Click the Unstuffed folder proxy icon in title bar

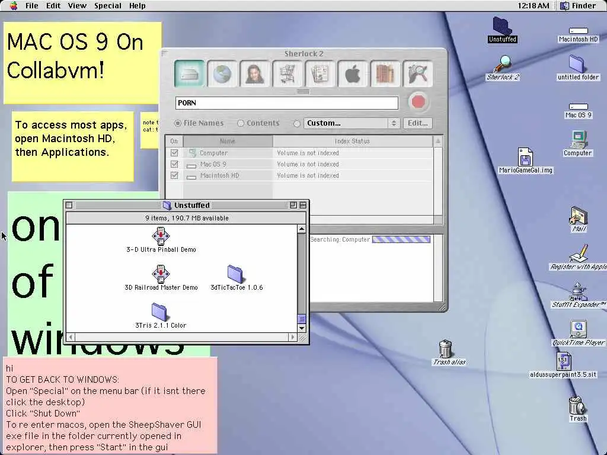point(167,205)
